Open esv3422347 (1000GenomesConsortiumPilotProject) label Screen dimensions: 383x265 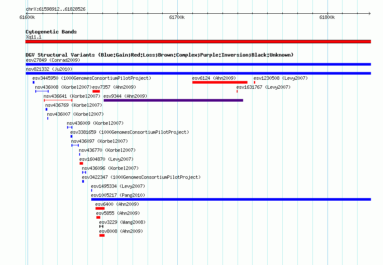point(141,177)
